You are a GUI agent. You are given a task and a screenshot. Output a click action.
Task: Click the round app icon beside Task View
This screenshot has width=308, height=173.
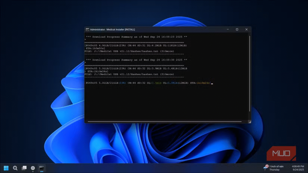pyautogui.click(x=33, y=168)
